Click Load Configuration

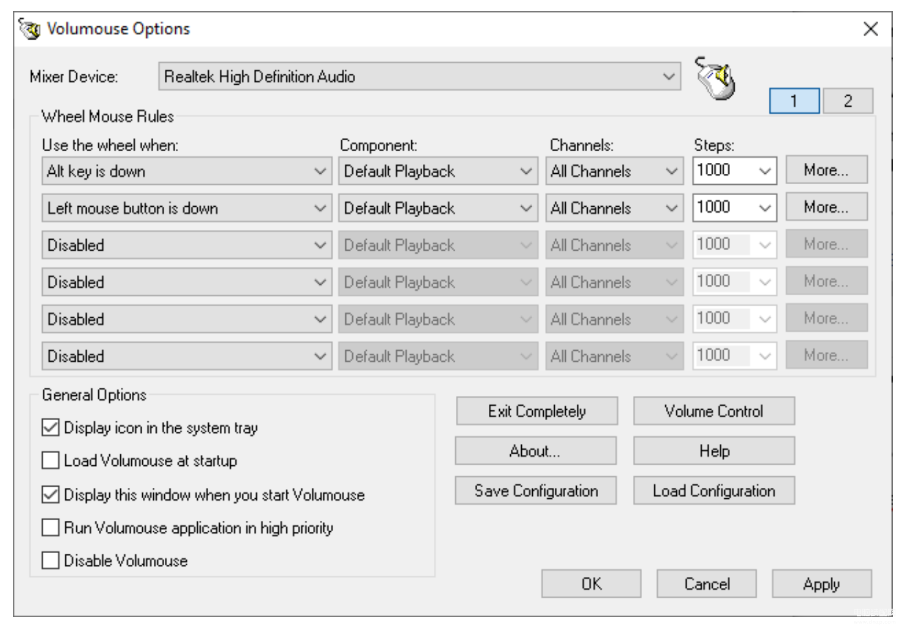coord(714,491)
